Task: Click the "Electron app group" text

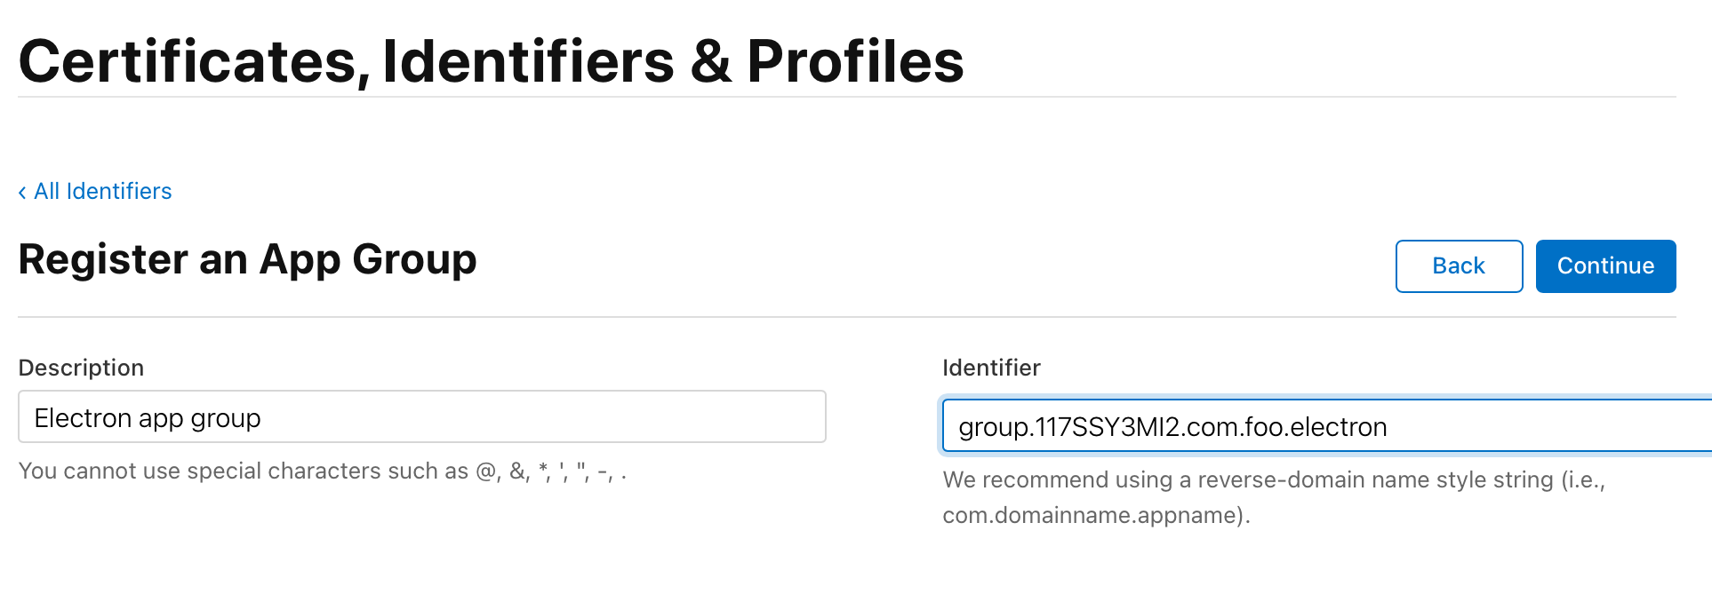Action: pos(148,418)
